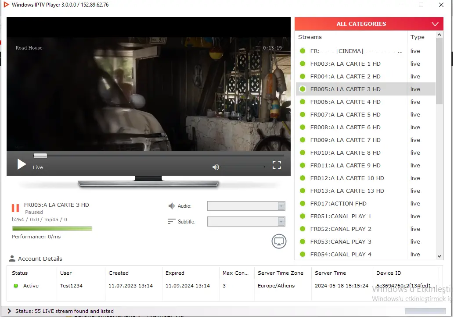Click the server time 2024-05-18 15:15:24
Screen dimensions: 454x319
tap(342, 286)
